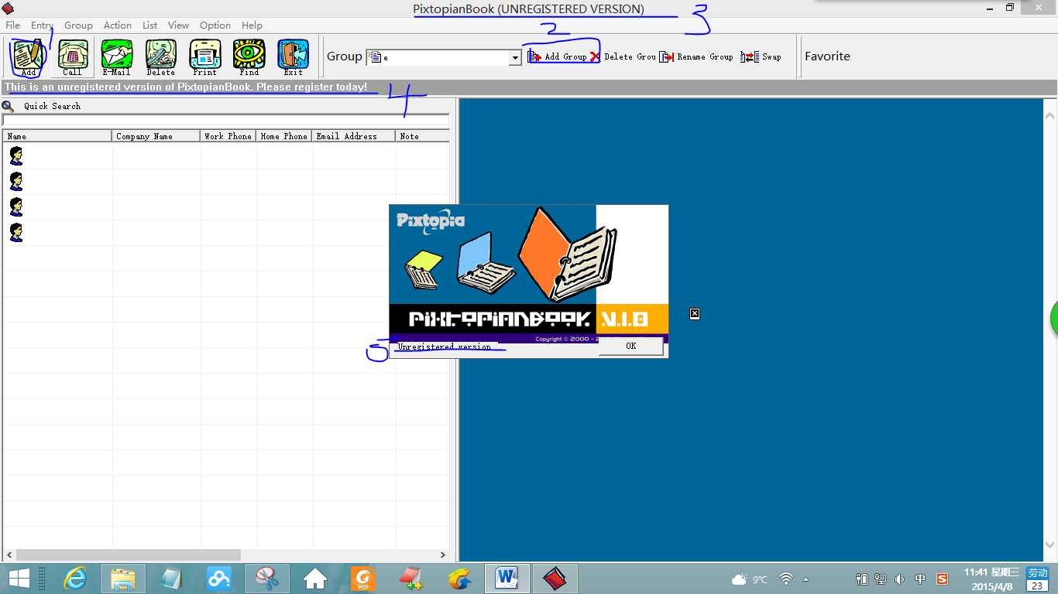The height and width of the screenshot is (594, 1058).
Task: Open the E-Mail toolbar icon
Action: [x=116, y=57]
